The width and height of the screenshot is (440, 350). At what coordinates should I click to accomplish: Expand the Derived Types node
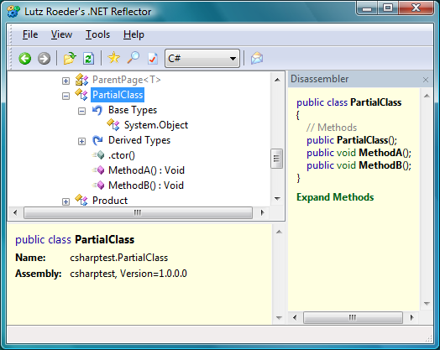(x=81, y=141)
